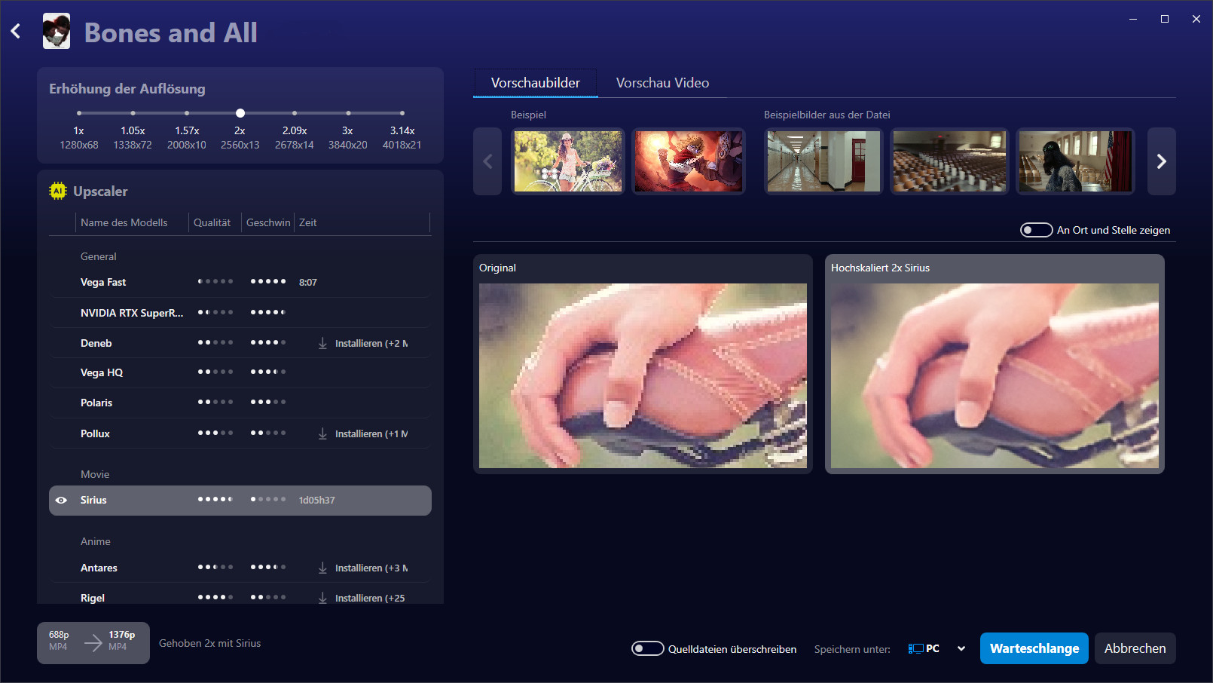This screenshot has height=683, width=1213.
Task: Install the Deneb model
Action: click(x=363, y=343)
